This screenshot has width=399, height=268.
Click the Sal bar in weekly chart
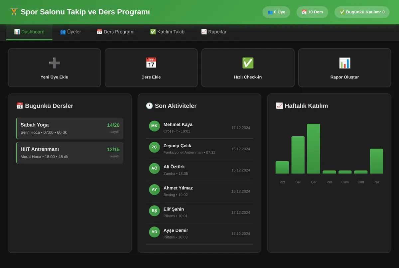(298, 155)
